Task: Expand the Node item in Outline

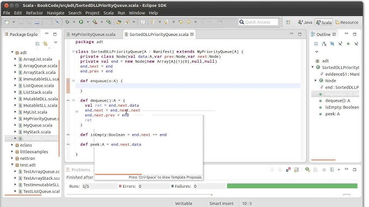Action: tap(316, 80)
